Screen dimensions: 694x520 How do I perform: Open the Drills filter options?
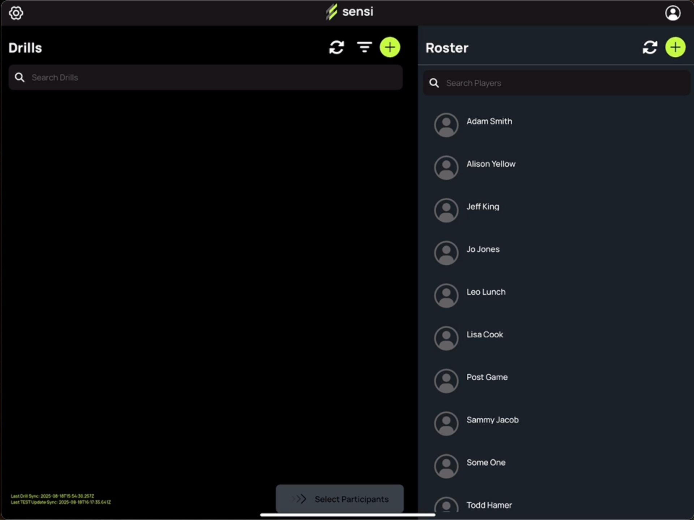(364, 47)
